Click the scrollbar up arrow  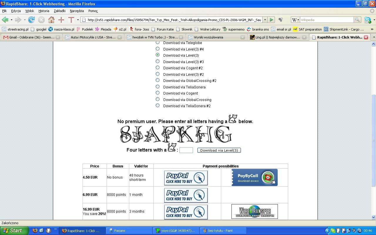374,44
